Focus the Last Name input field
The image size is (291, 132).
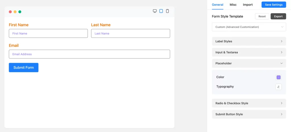coord(130,33)
